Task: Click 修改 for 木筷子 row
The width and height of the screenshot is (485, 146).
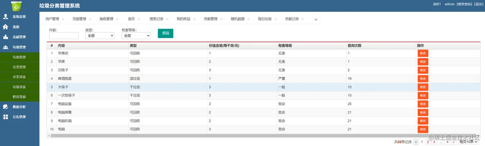Action: (423, 87)
